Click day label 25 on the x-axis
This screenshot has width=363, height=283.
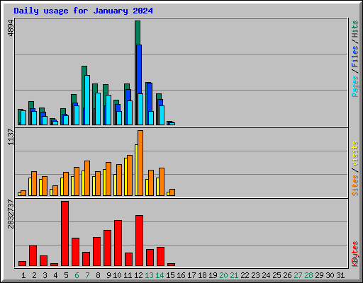pos(277,275)
